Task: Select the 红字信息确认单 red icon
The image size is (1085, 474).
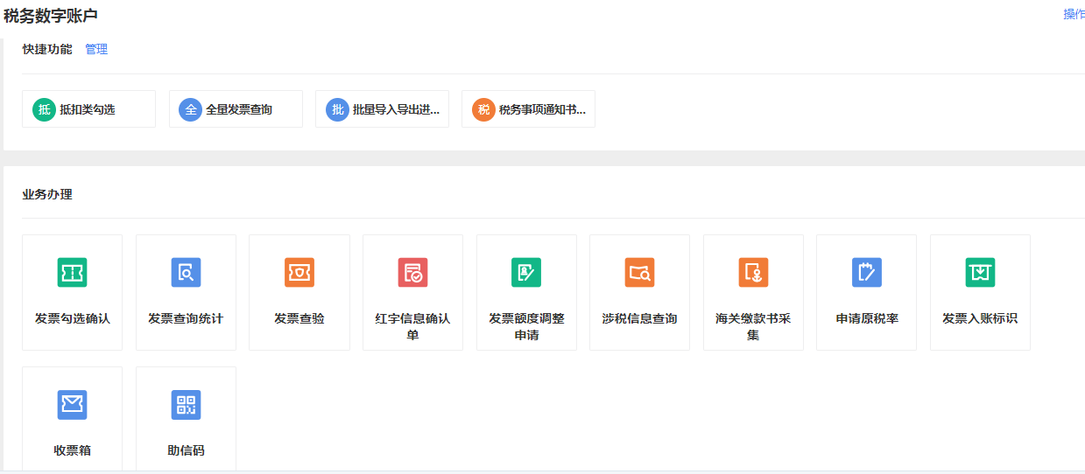Action: pos(412,273)
